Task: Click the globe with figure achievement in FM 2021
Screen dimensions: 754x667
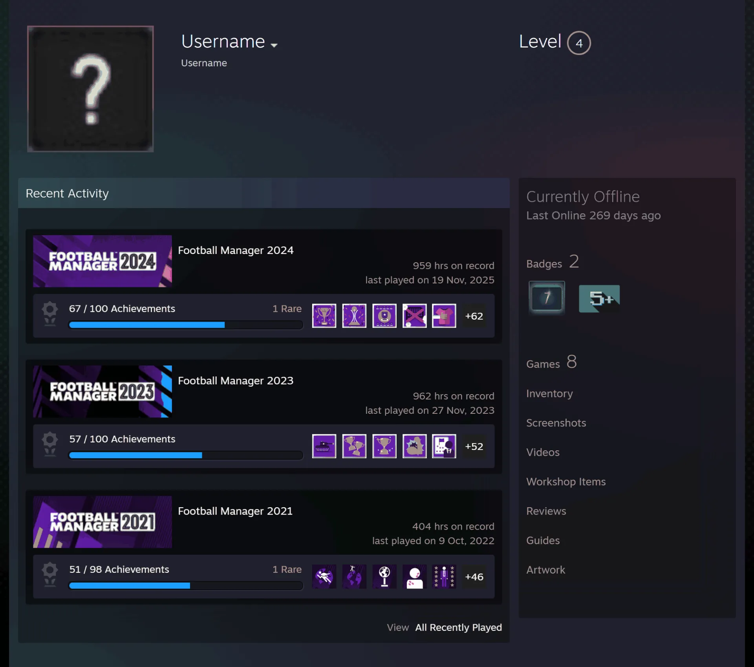Action: point(354,576)
